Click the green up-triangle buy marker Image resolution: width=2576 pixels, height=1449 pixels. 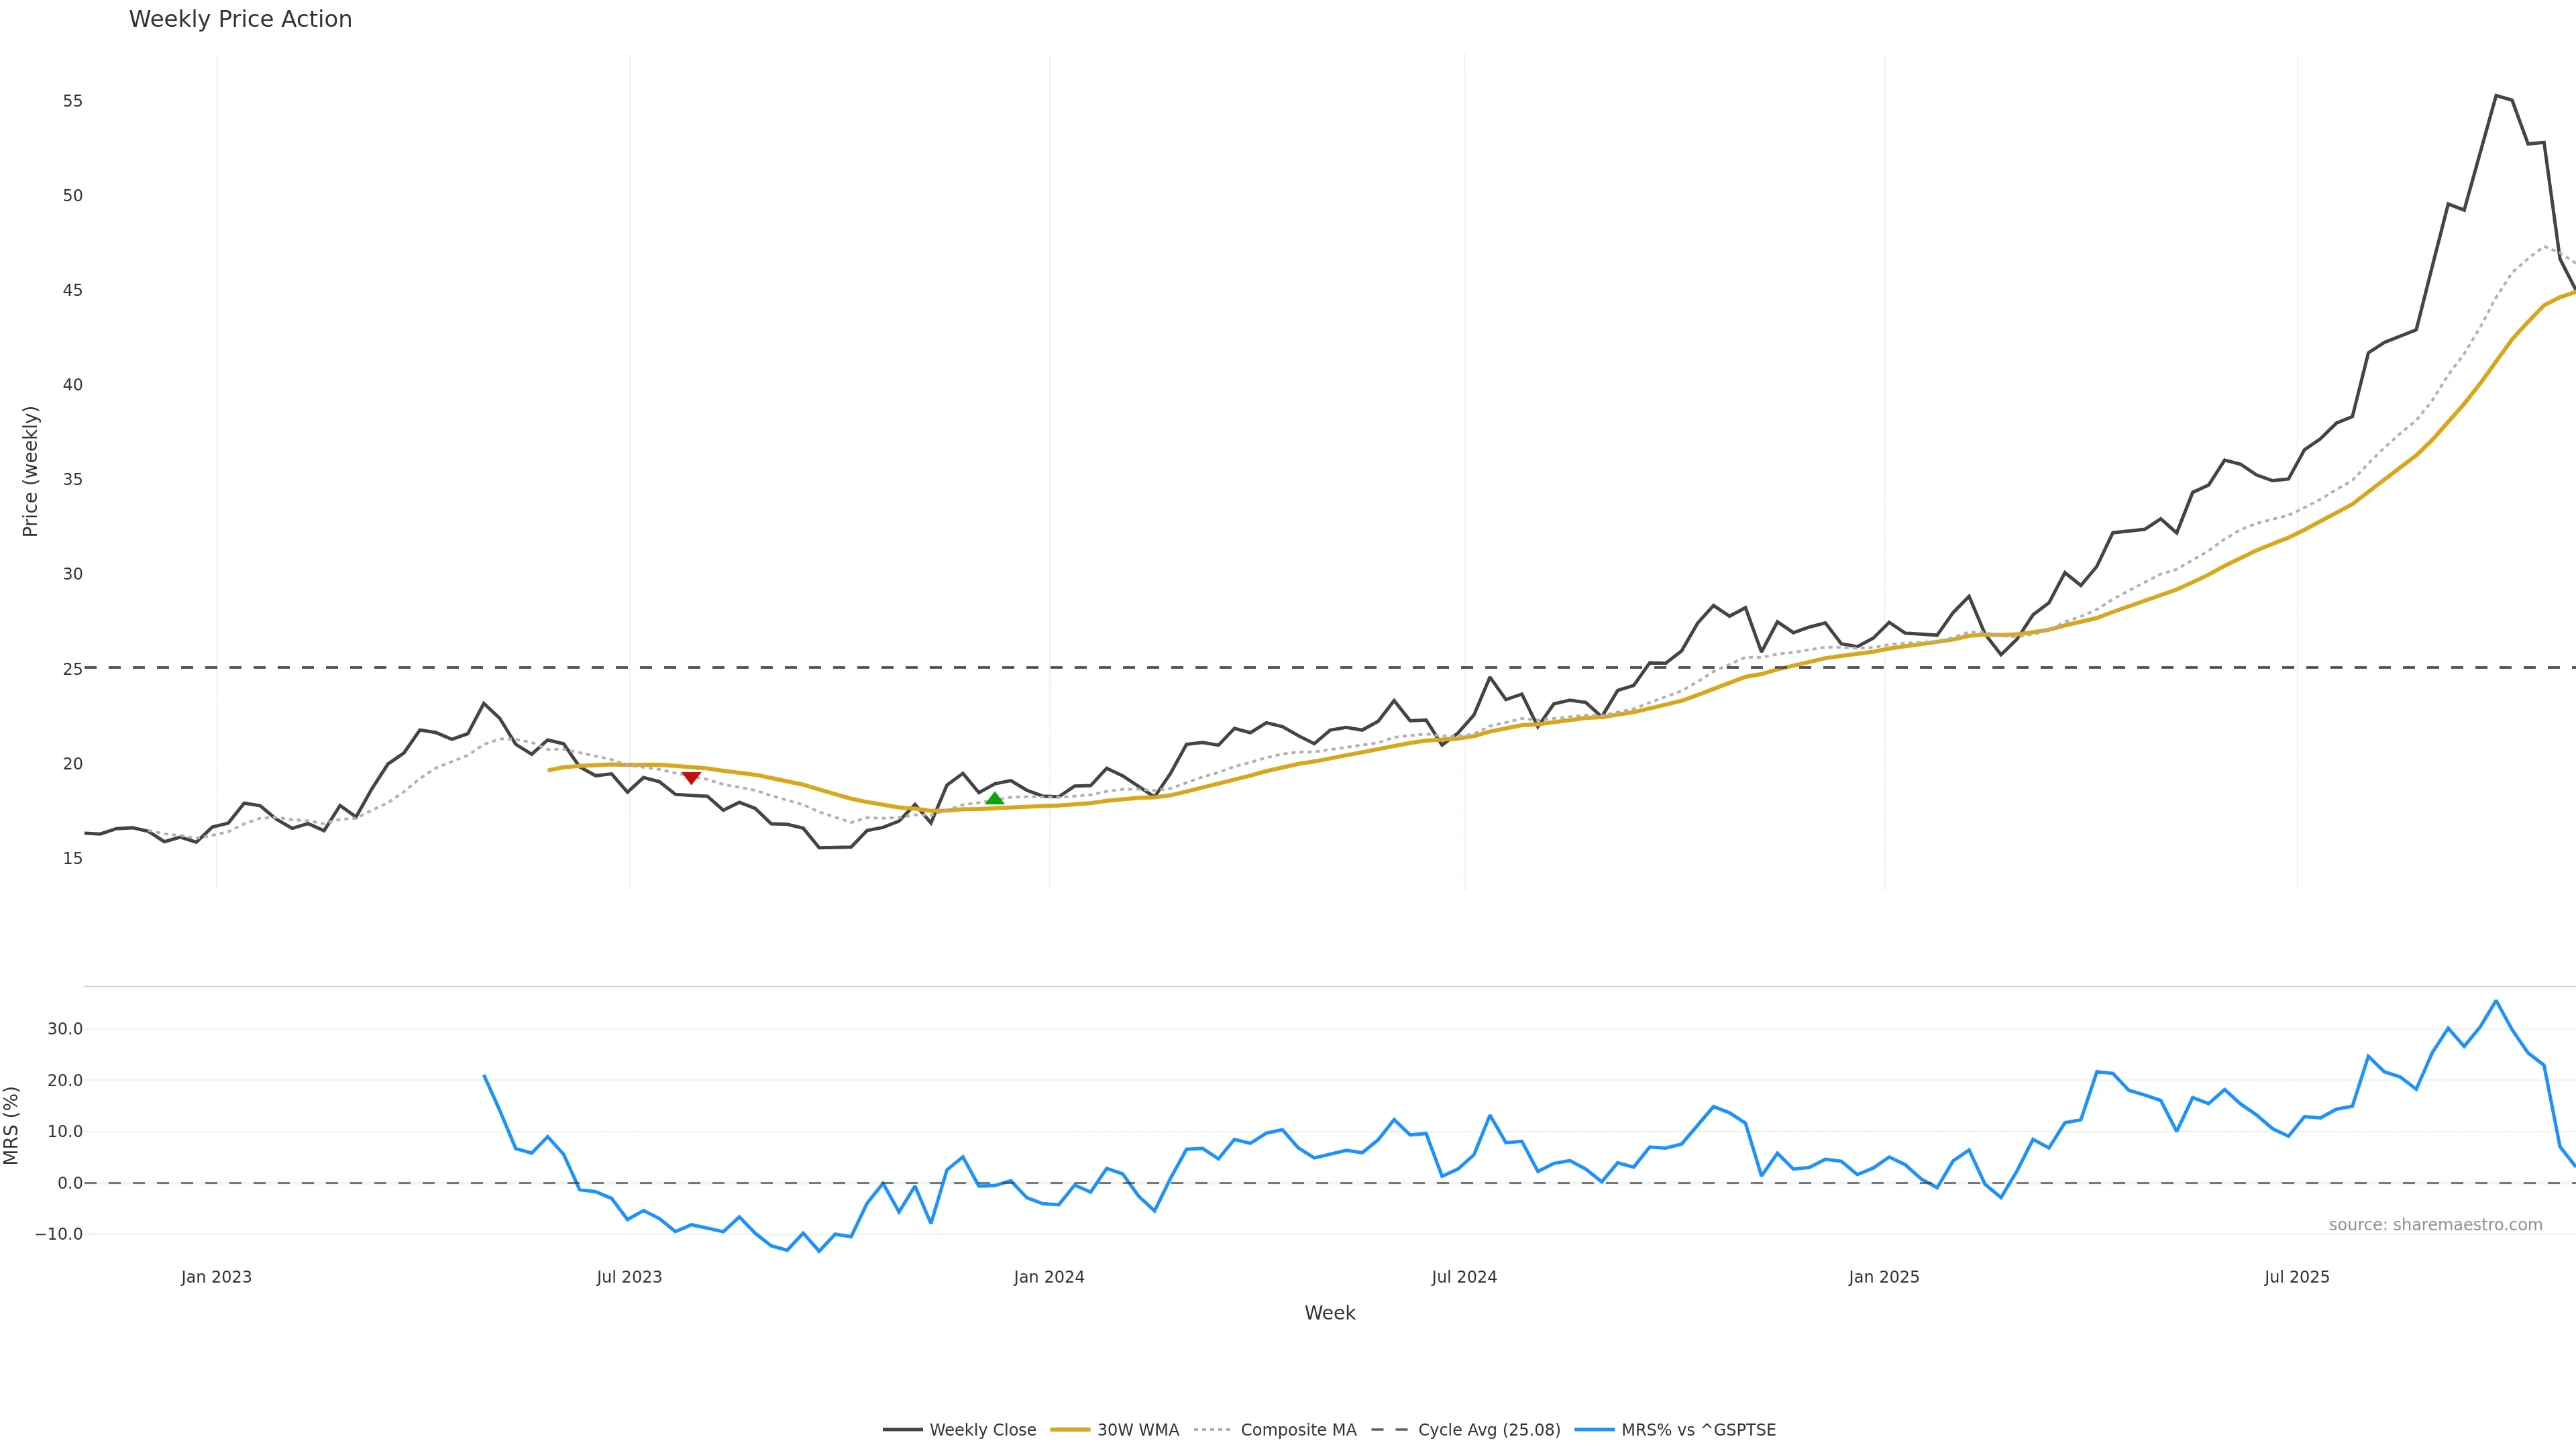(994, 799)
